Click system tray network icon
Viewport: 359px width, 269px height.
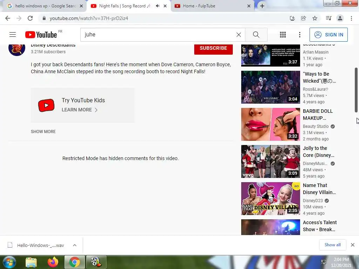324,262
